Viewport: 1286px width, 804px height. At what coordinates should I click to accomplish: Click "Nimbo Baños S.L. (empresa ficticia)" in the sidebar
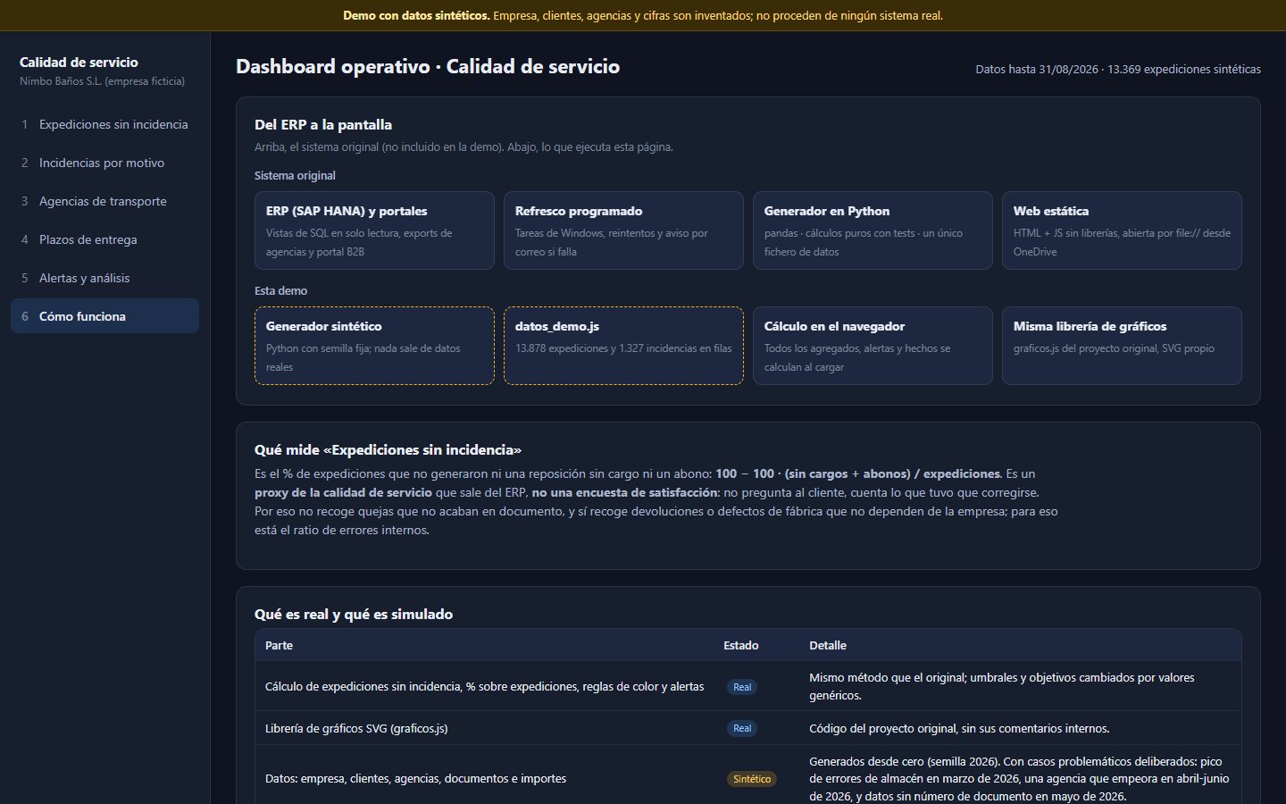click(x=103, y=81)
